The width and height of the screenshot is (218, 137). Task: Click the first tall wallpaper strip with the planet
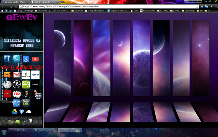pos(62,58)
